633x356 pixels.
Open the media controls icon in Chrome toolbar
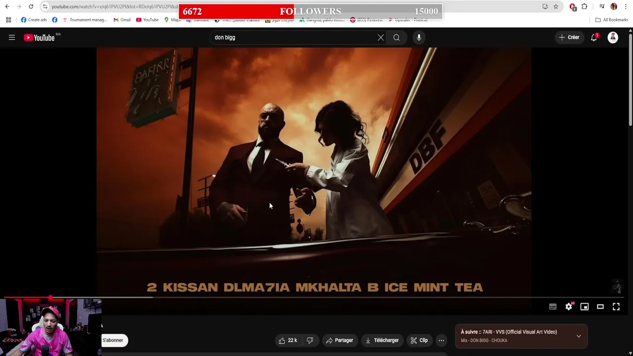(x=602, y=6)
